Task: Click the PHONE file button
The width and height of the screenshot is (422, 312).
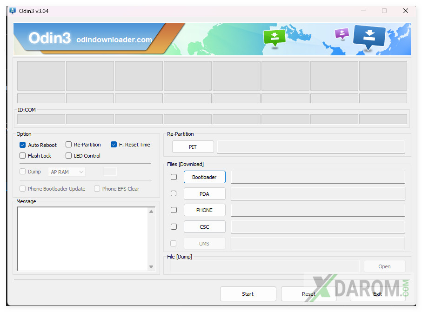Action: (x=204, y=210)
